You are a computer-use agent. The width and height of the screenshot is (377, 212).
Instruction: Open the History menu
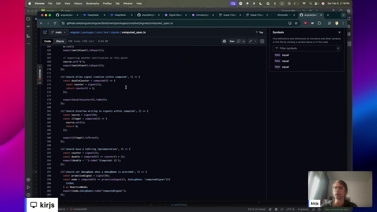click(78, 4)
